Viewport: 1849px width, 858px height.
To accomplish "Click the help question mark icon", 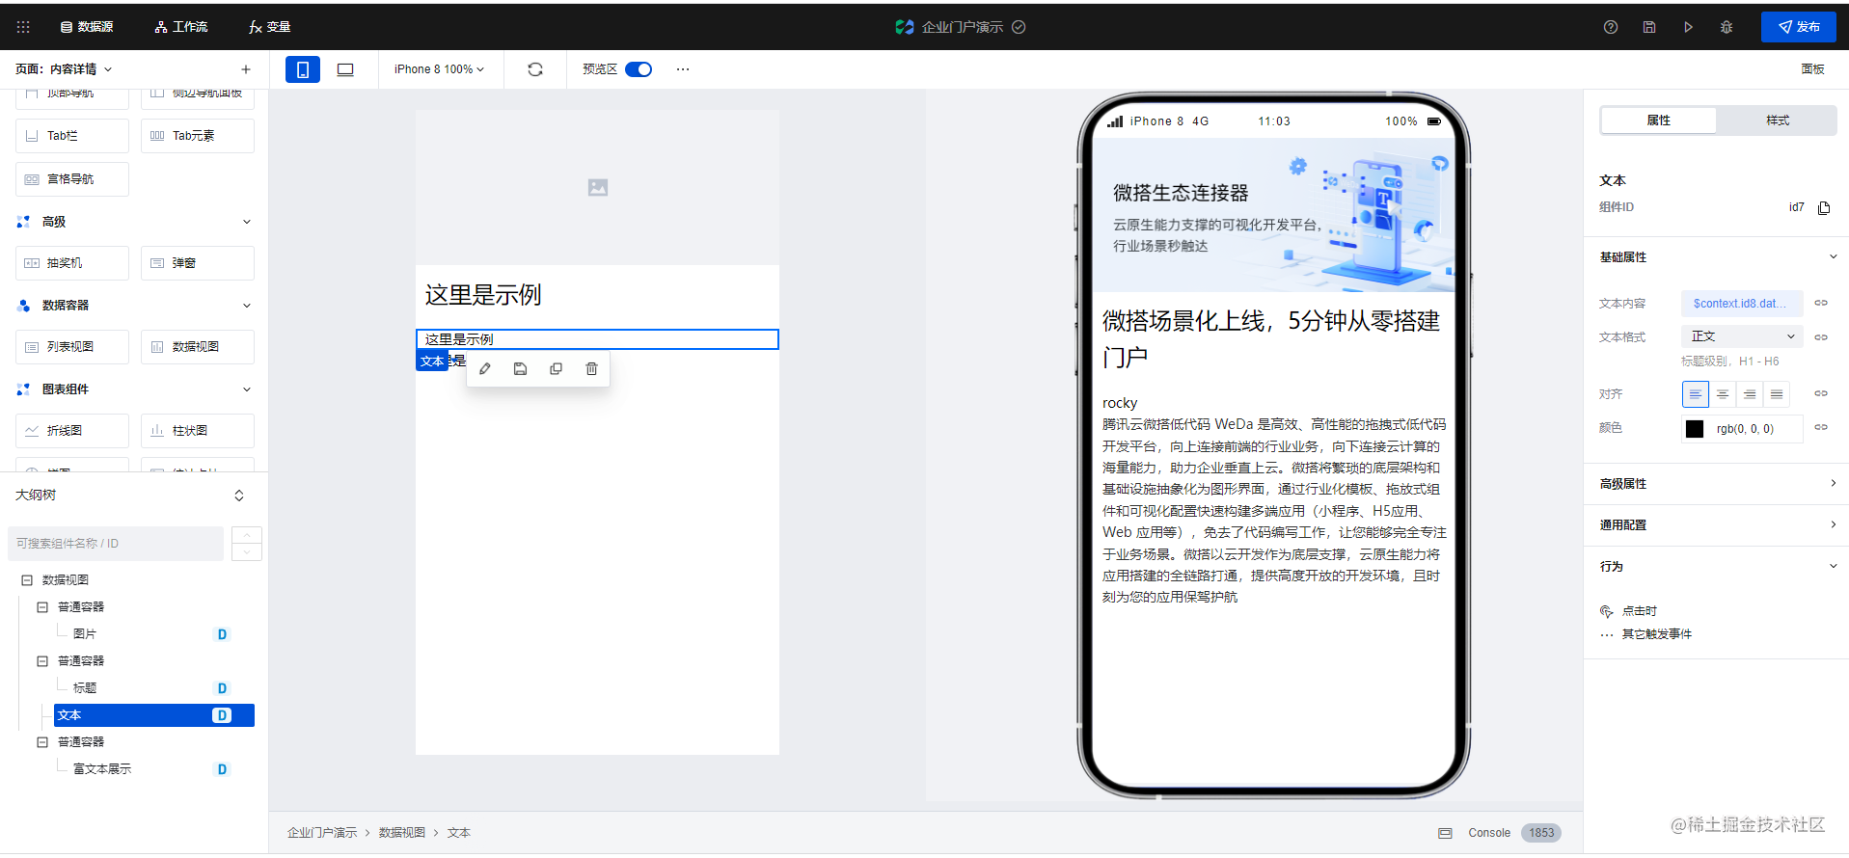I will [1611, 27].
